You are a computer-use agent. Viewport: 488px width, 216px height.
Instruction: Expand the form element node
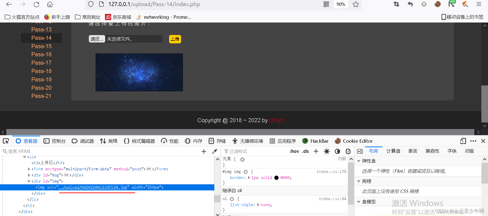click(x=29, y=169)
